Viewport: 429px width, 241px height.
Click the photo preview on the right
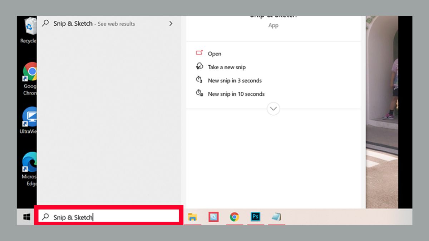click(382, 112)
